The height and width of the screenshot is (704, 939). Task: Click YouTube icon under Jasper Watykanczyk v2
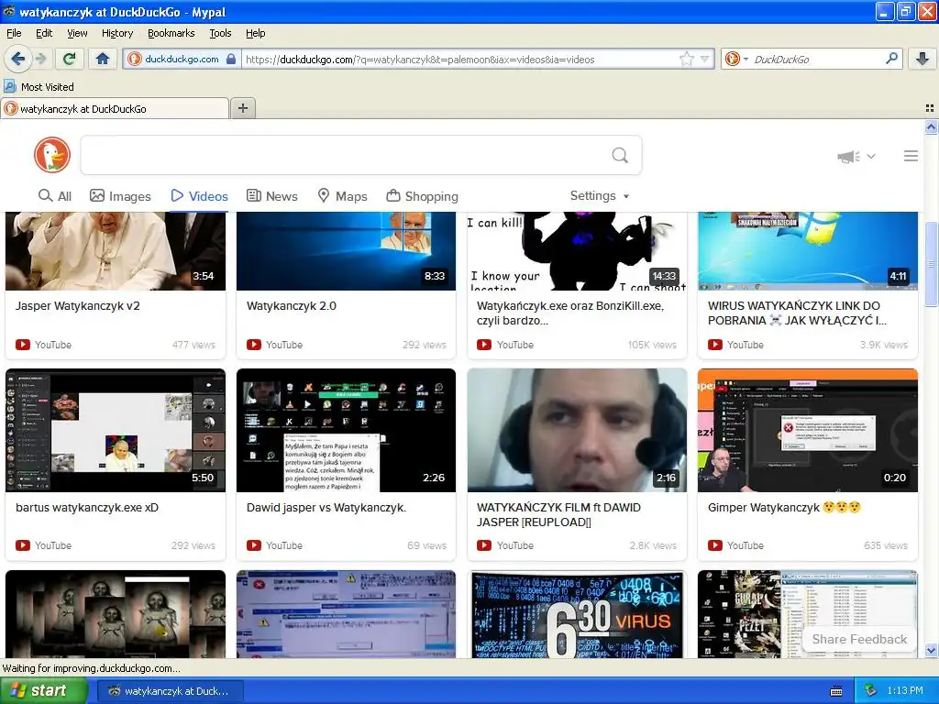[x=23, y=345]
